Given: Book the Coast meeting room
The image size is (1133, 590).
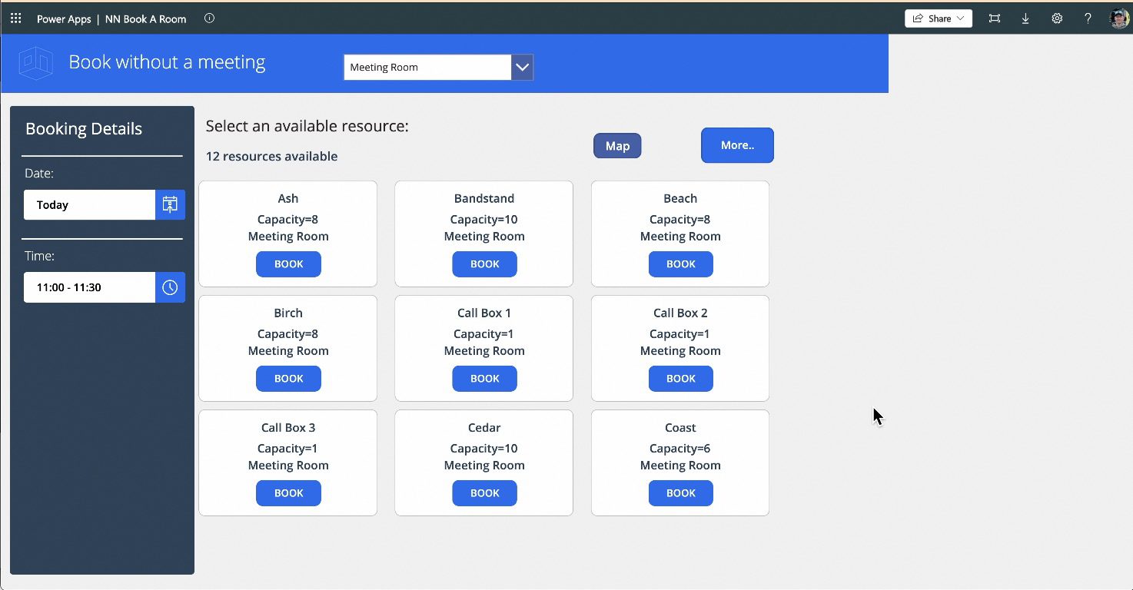Looking at the screenshot, I should point(680,492).
